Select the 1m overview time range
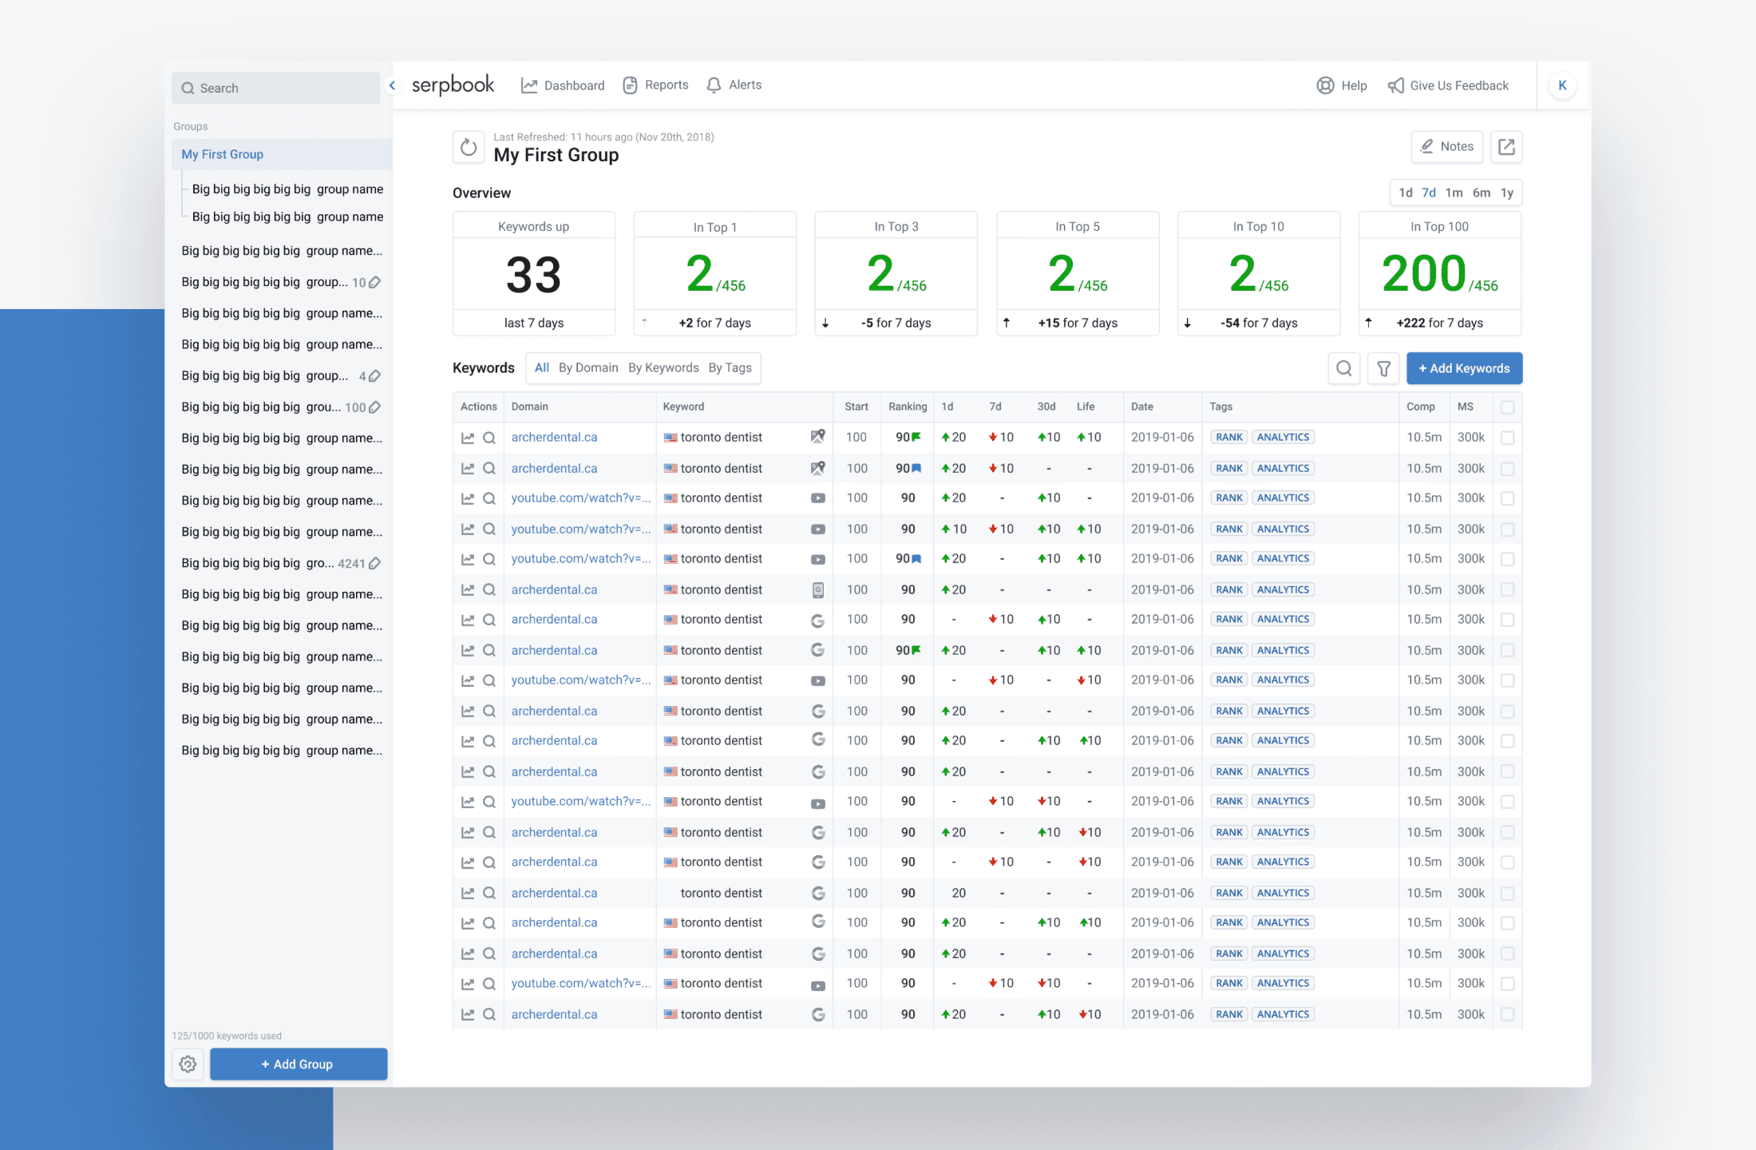This screenshot has height=1150, width=1756. pyautogui.click(x=1453, y=192)
